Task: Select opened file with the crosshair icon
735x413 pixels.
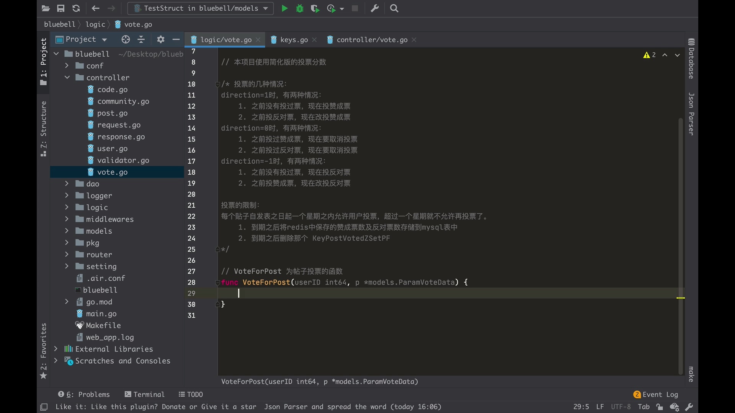Action: 125,39
